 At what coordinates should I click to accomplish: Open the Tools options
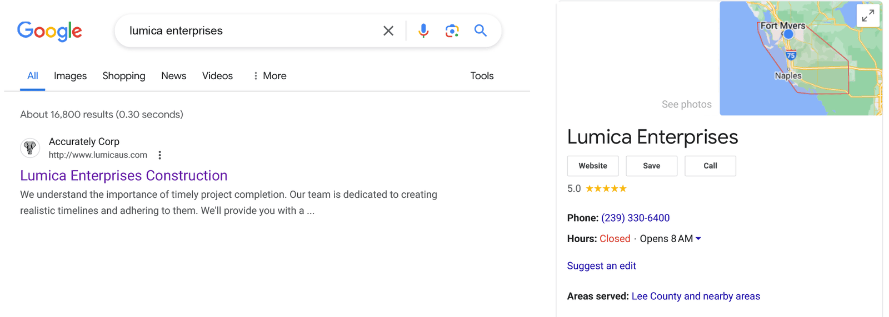482,76
